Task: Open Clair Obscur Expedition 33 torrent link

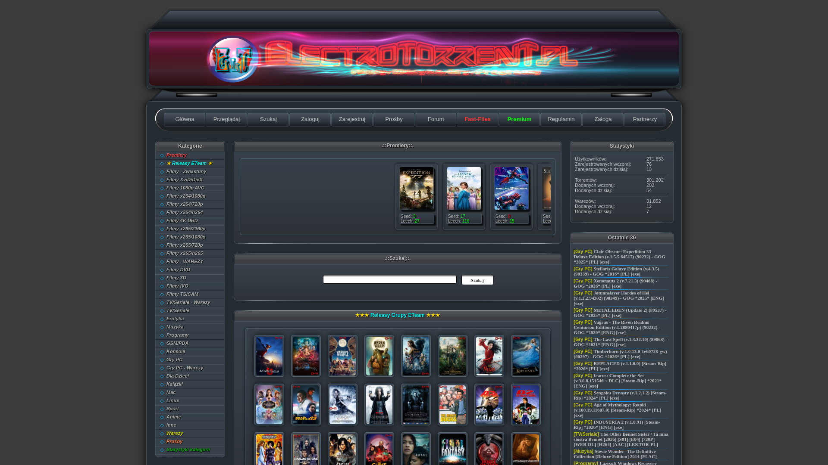Action: [x=619, y=257]
